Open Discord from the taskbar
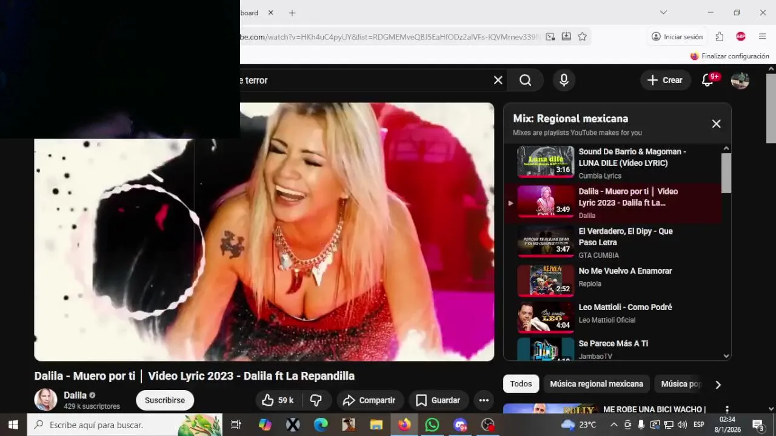This screenshot has height=436, width=776. pos(460,424)
